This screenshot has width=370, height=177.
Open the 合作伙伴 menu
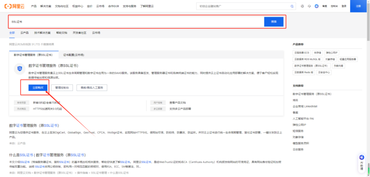[113, 7]
